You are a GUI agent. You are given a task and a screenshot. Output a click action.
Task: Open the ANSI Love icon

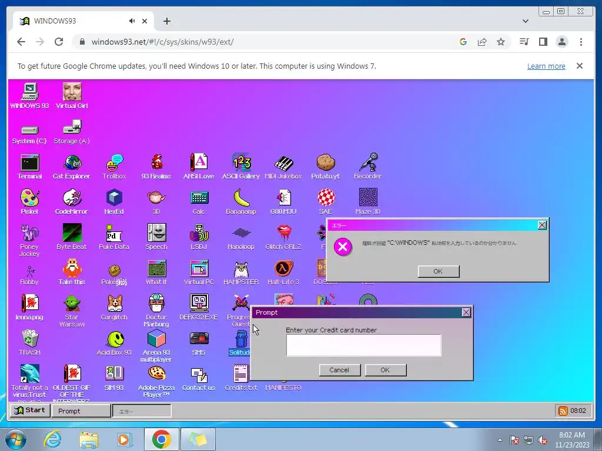(x=199, y=166)
